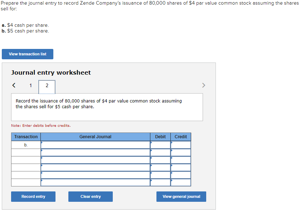Click the Record entry button
The image size is (300, 210).
point(33,196)
